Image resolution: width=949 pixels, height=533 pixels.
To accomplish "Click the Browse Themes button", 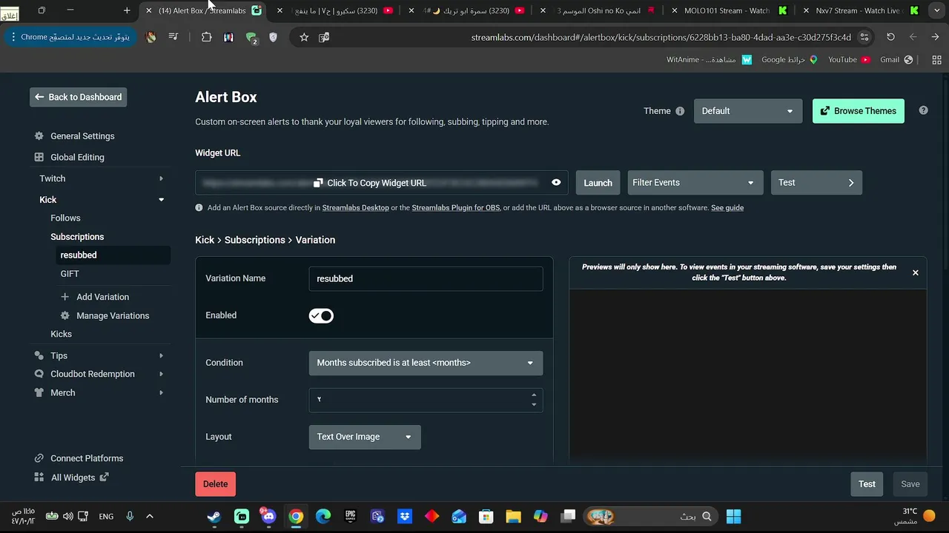I will tap(859, 111).
